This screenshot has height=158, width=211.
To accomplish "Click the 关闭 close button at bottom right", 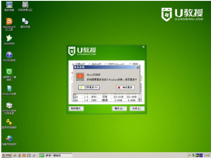I will coord(137,109).
